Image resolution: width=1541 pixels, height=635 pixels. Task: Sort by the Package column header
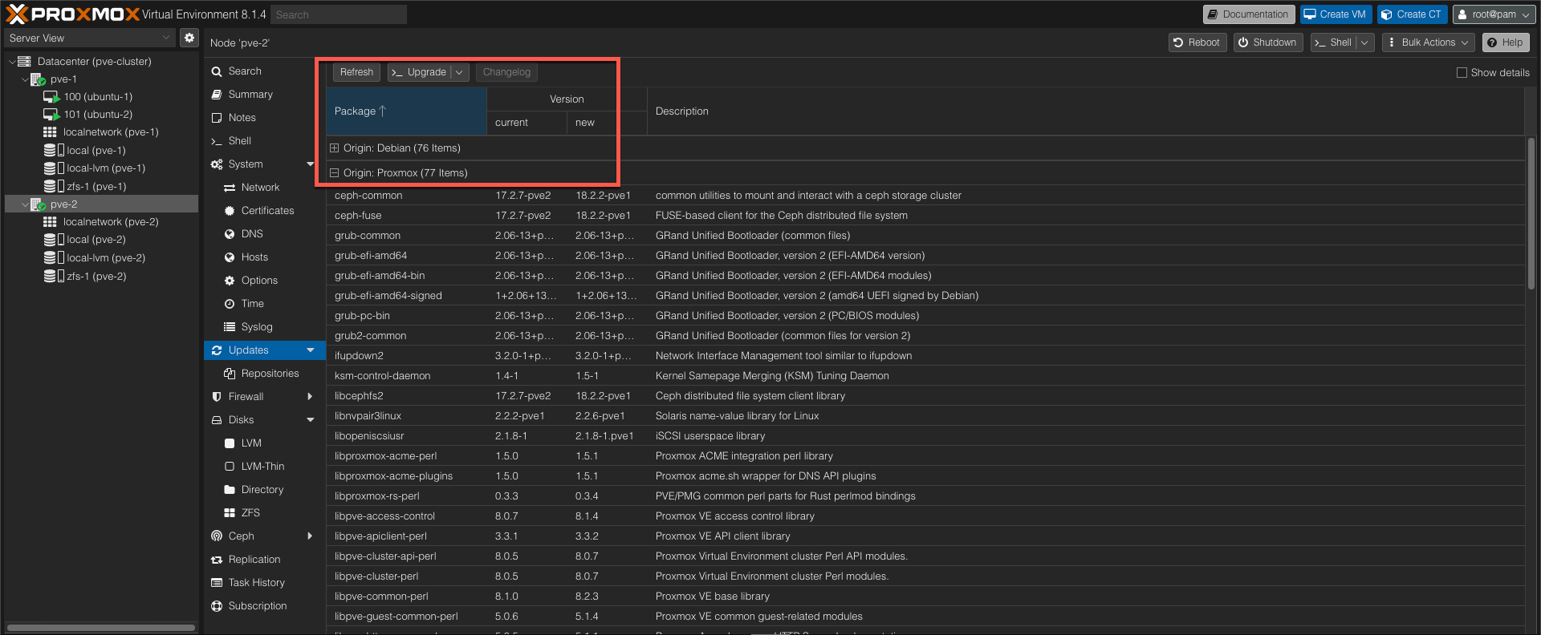[x=406, y=111]
